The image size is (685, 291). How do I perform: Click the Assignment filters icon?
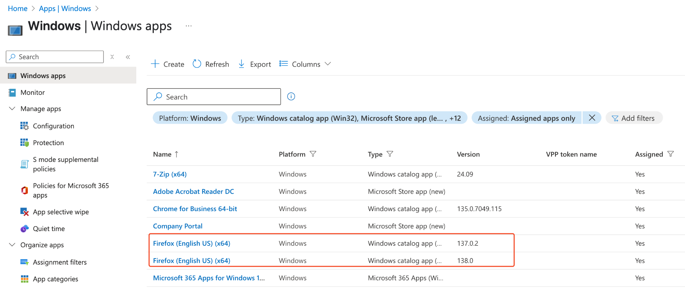pos(24,262)
